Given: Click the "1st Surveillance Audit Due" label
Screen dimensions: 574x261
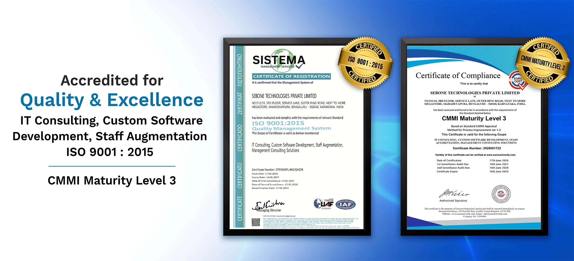Looking at the screenshot, I should (x=453, y=164).
